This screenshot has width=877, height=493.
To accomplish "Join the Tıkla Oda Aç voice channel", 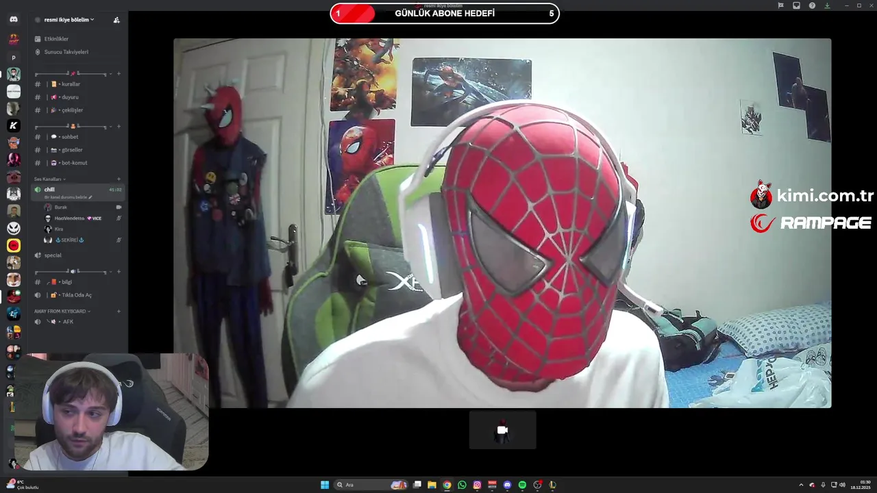I will [x=77, y=295].
